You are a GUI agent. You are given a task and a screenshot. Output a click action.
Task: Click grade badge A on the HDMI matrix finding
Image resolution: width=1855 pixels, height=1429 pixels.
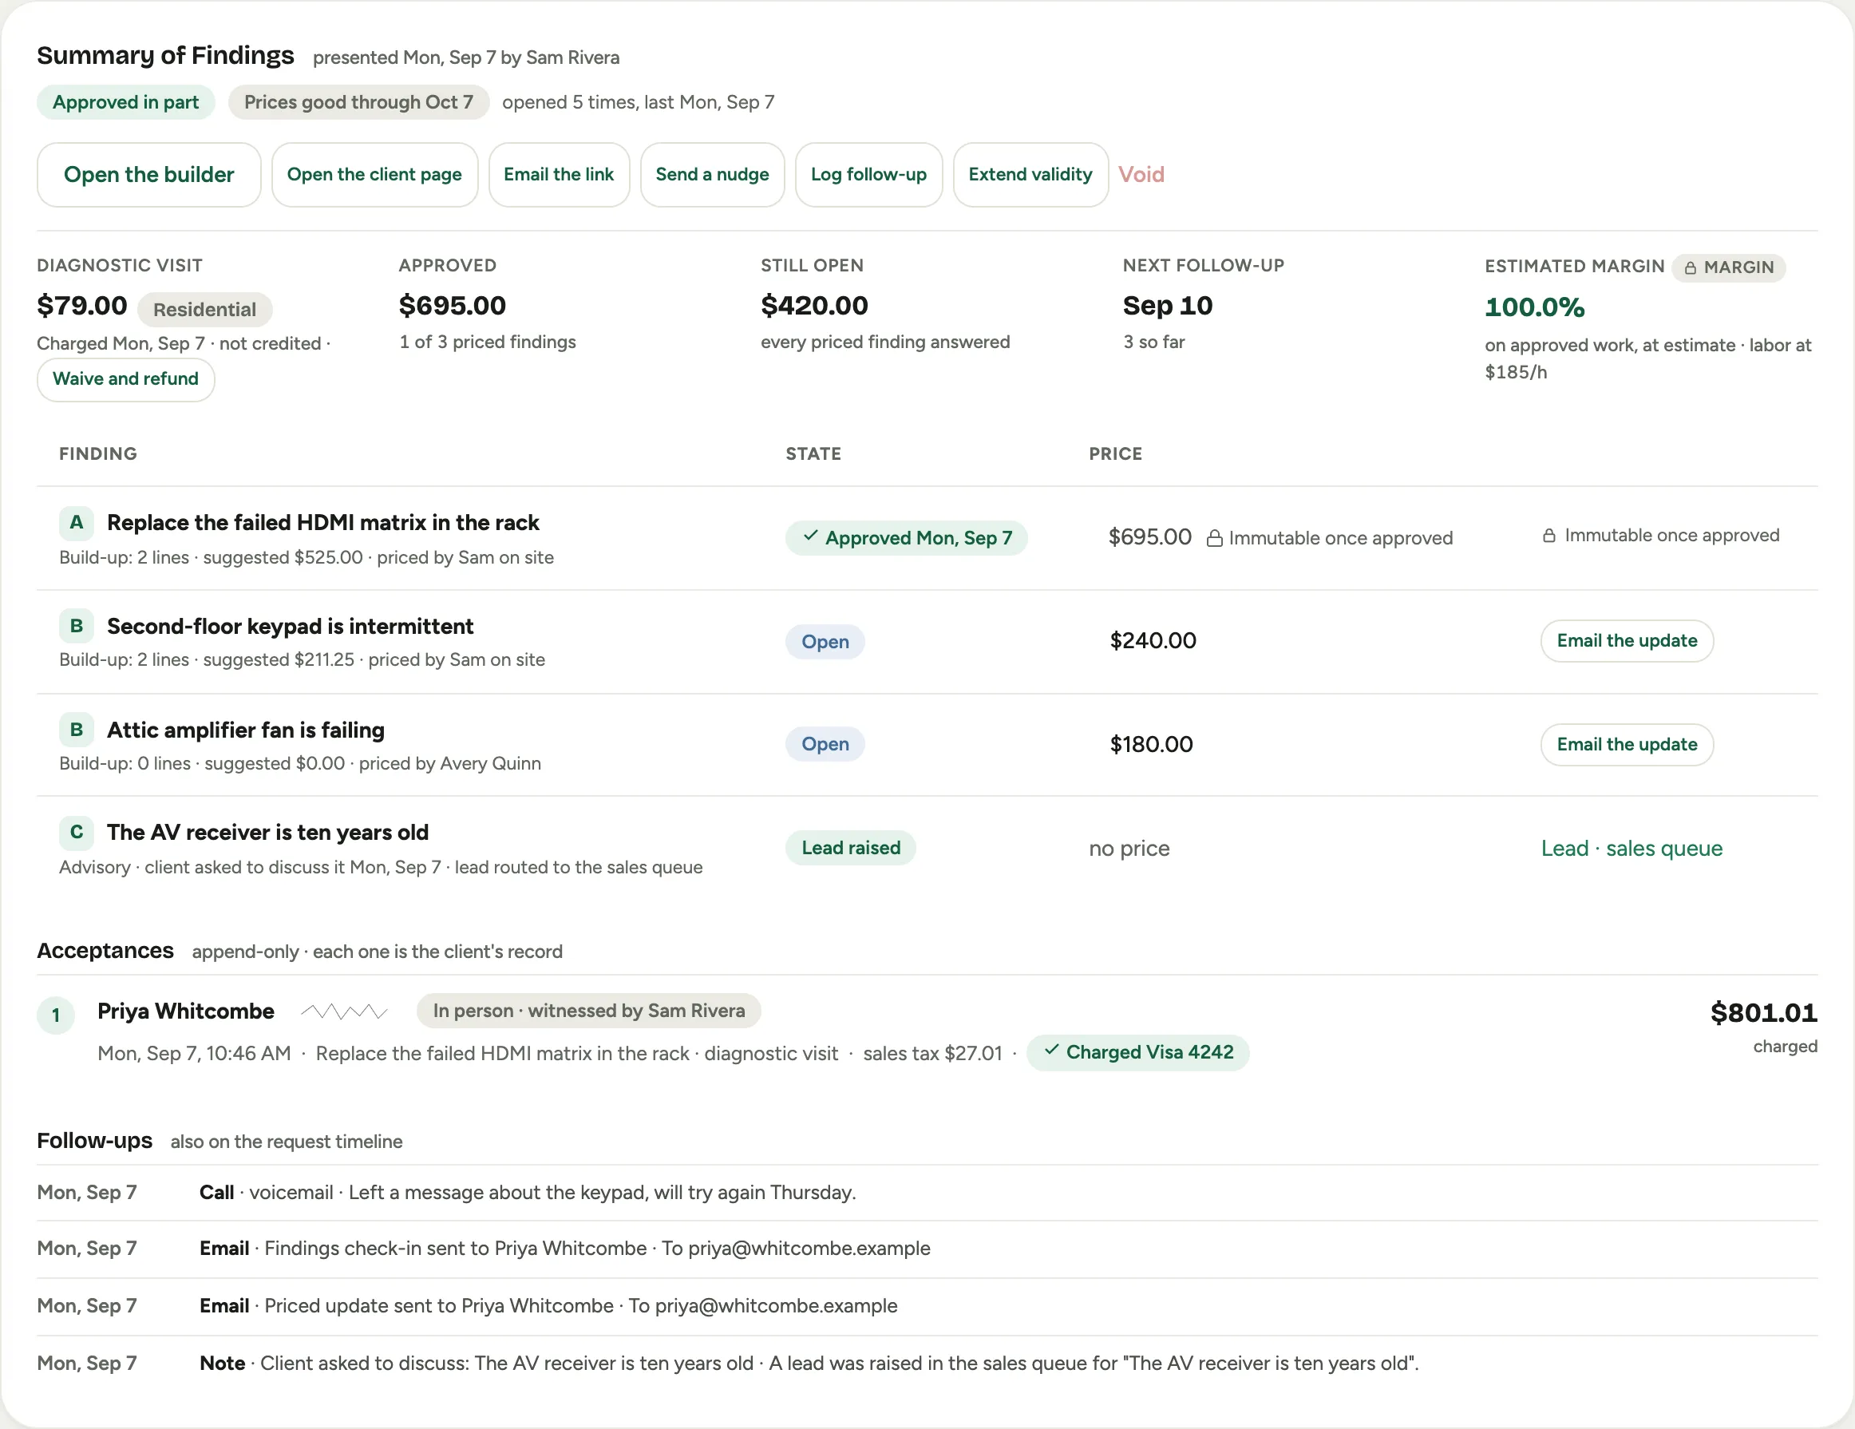tap(77, 522)
